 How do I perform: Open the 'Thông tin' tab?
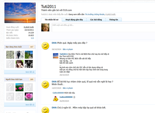[x=113, y=19]
